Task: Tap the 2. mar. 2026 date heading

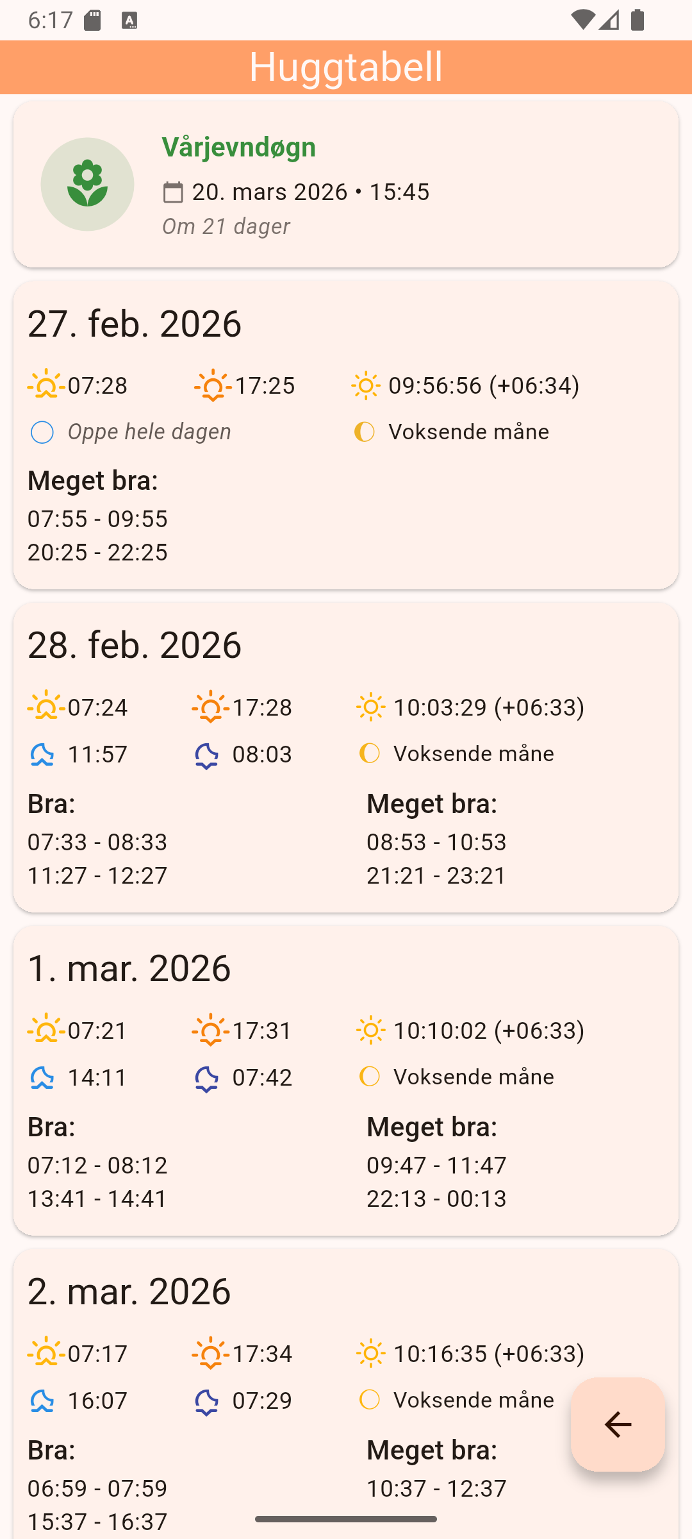Action: click(x=129, y=1291)
